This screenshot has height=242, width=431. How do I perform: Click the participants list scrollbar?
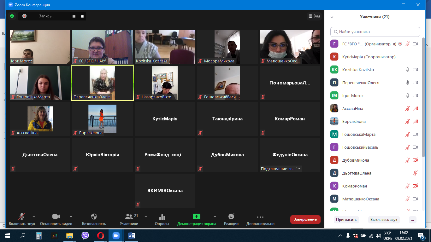(x=423, y=95)
